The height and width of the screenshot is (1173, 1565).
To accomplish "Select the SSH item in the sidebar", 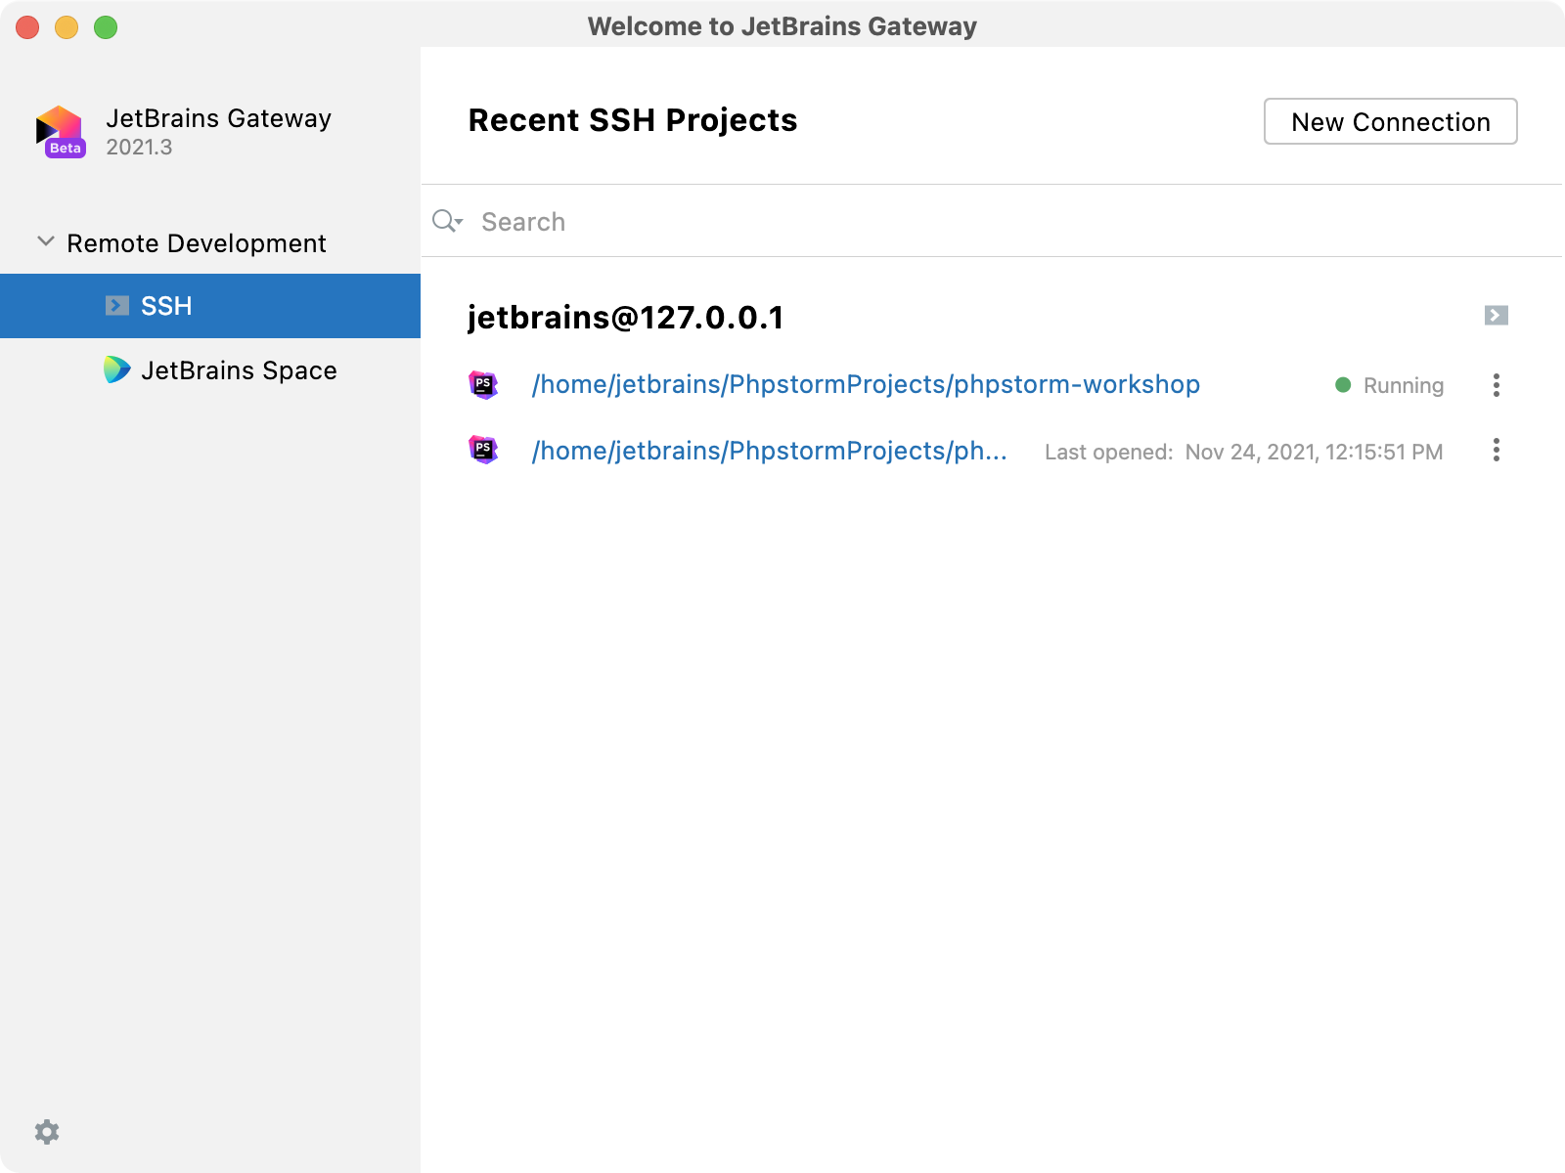I will (166, 306).
